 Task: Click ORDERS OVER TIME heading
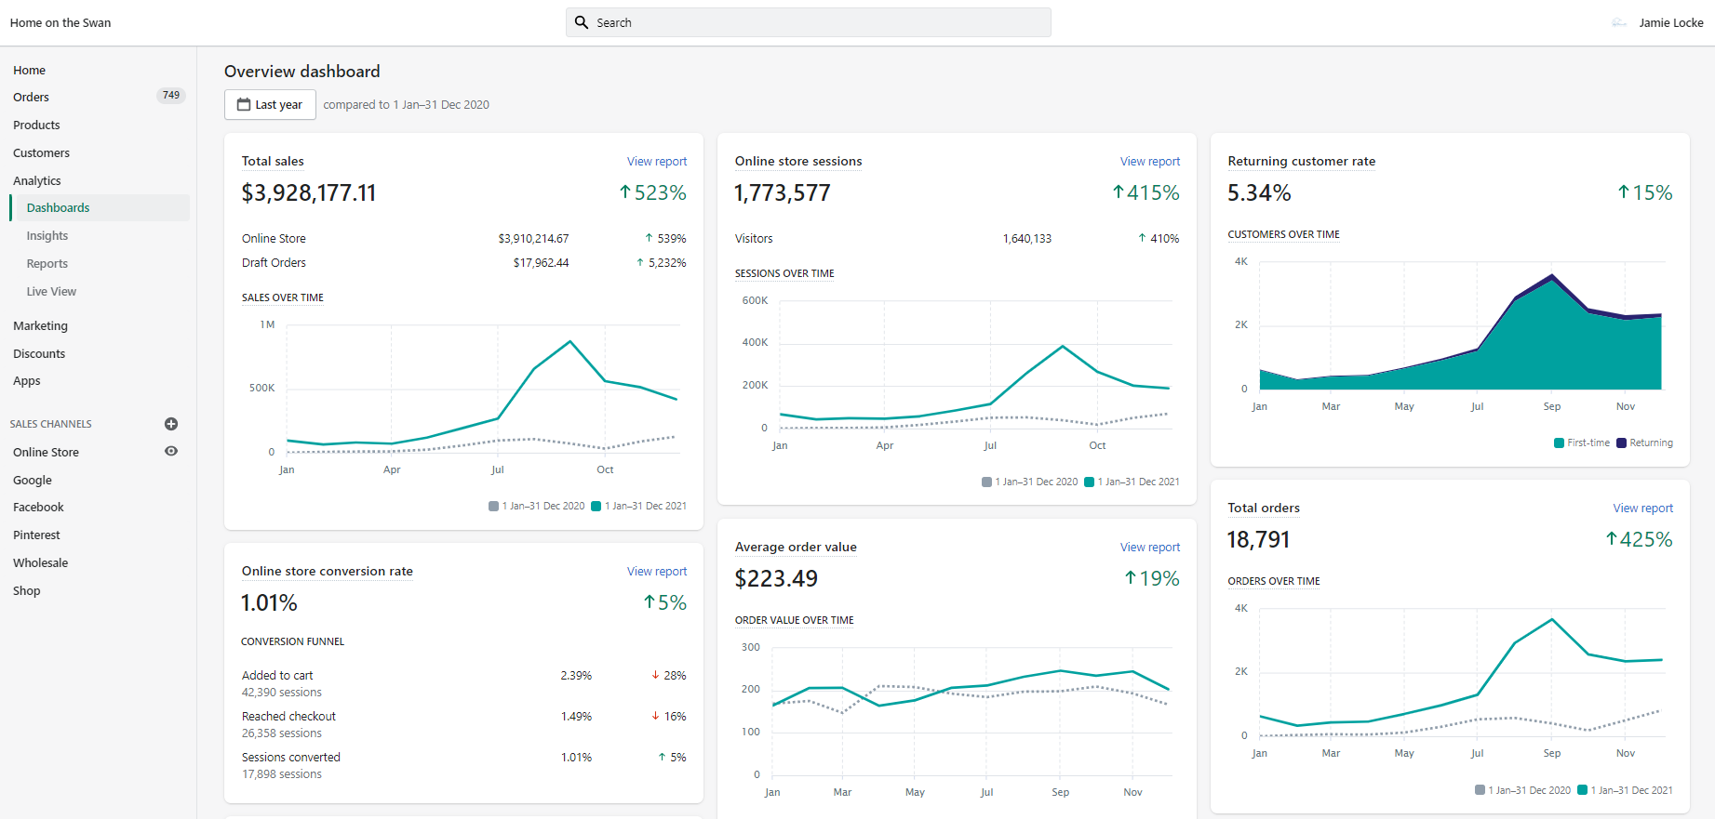pos(1274,581)
